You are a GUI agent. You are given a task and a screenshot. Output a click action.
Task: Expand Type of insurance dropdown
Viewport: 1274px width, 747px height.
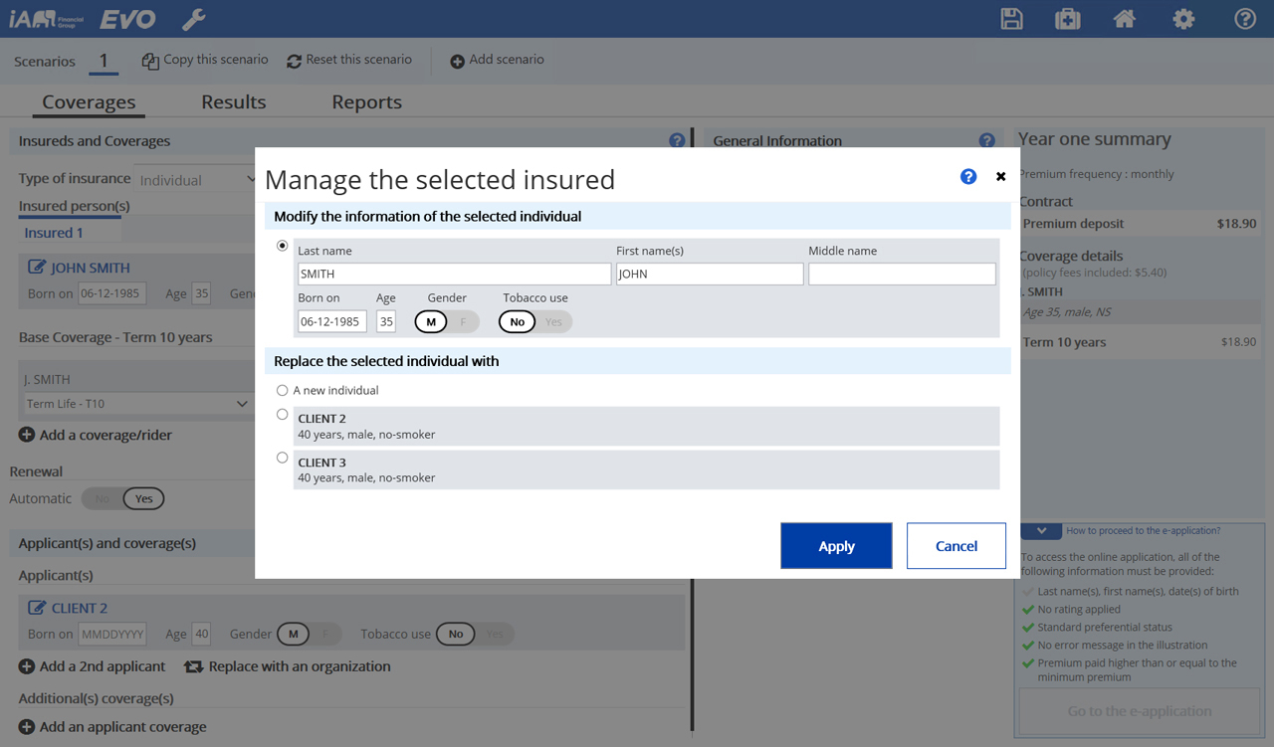[197, 180]
